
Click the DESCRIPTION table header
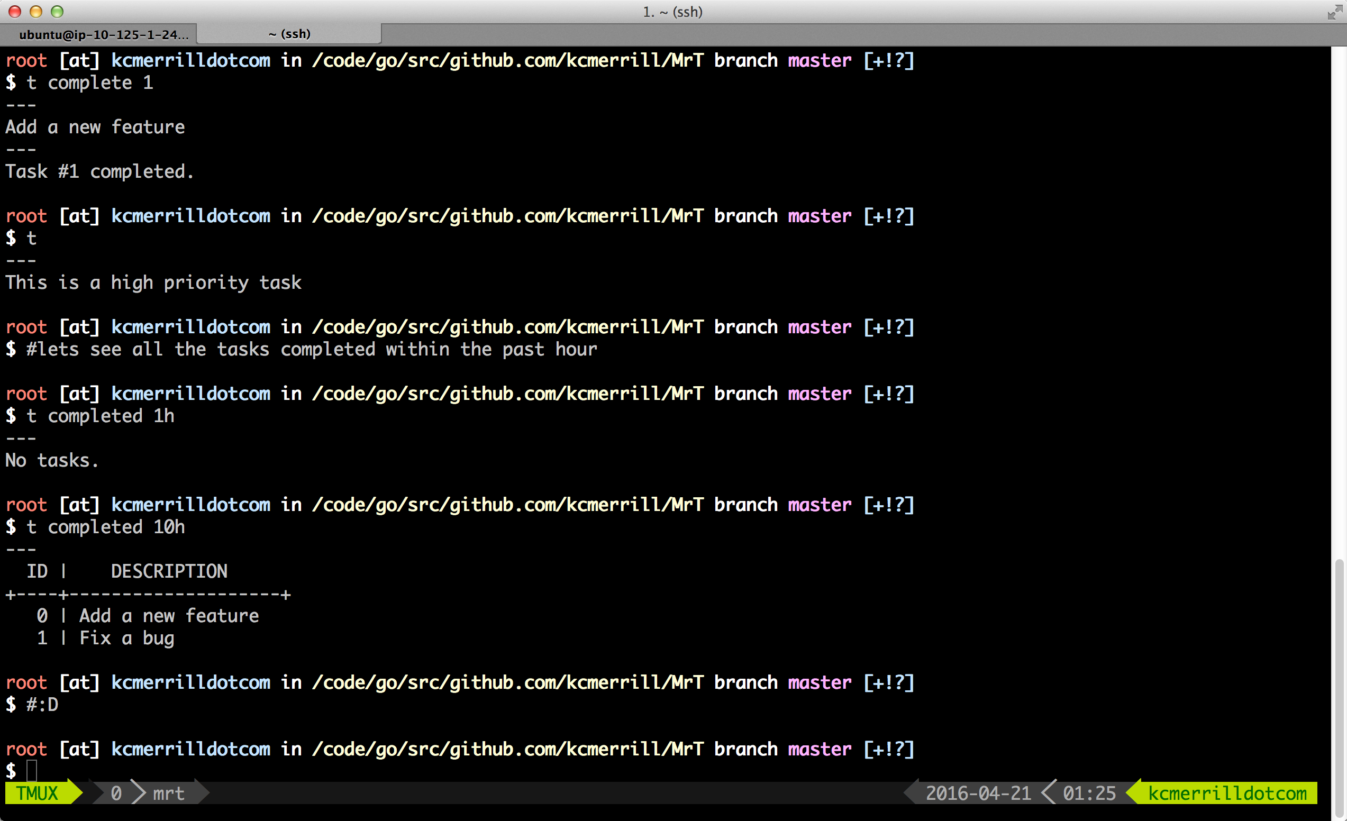pos(169,571)
